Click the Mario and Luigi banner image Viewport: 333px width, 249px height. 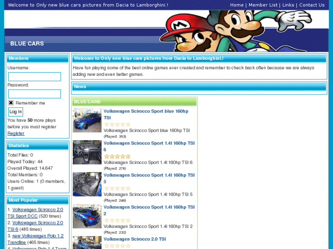click(236, 31)
